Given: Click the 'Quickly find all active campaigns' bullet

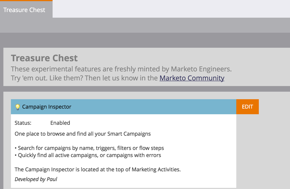Looking at the screenshot, I should (x=88, y=155).
